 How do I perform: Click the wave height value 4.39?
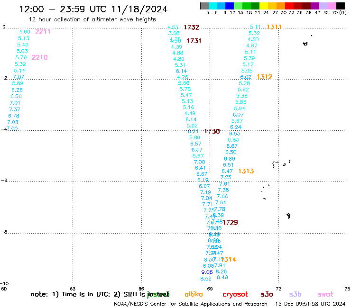[x=176, y=47]
